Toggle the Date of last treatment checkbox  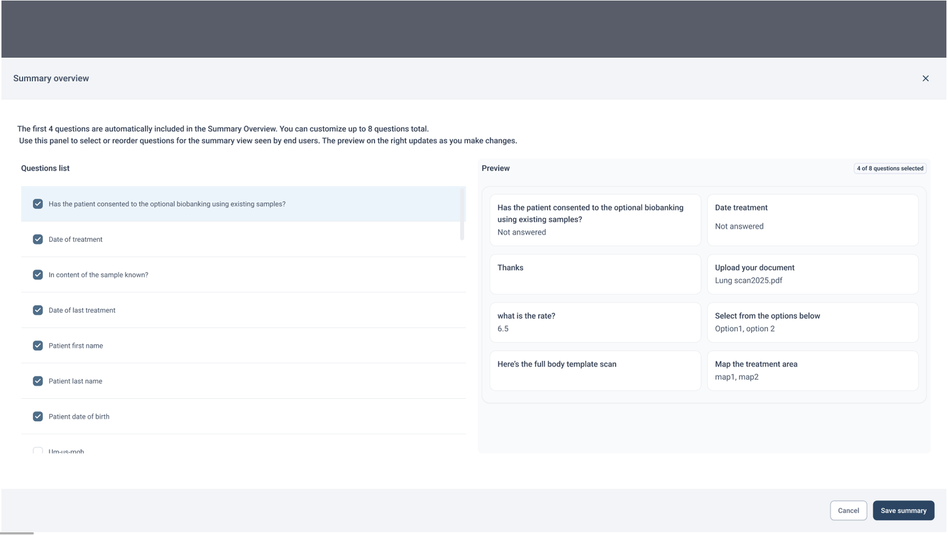38,310
